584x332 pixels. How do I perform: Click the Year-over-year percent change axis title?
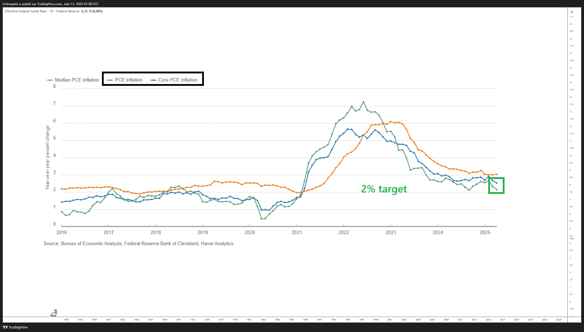[47, 158]
